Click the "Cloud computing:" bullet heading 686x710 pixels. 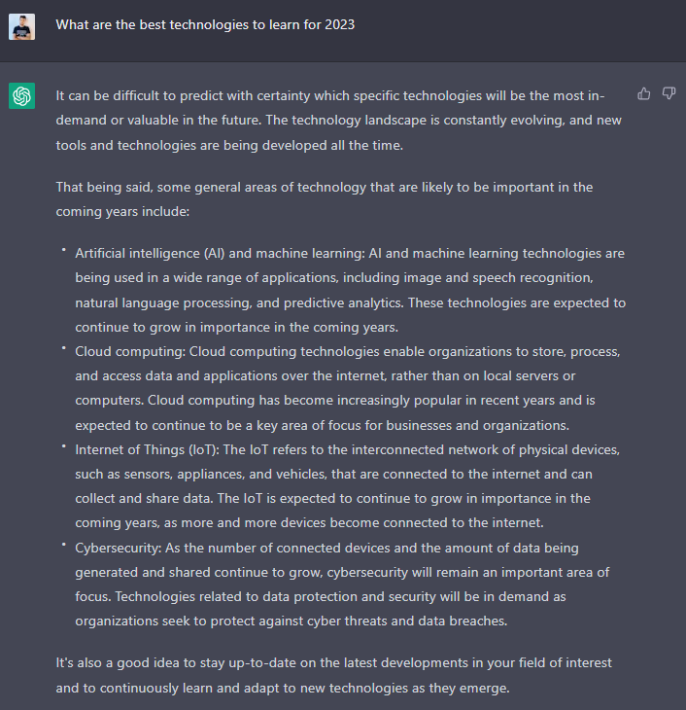[x=130, y=352]
